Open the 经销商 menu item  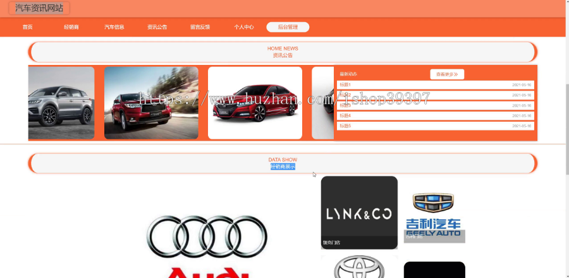[71, 27]
